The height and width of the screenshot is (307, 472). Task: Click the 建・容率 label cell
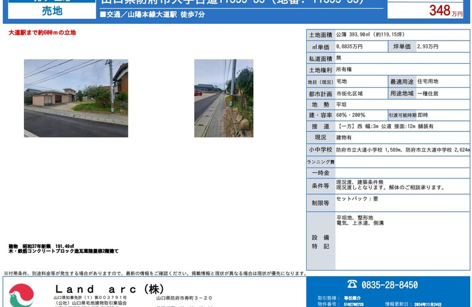[321, 115]
